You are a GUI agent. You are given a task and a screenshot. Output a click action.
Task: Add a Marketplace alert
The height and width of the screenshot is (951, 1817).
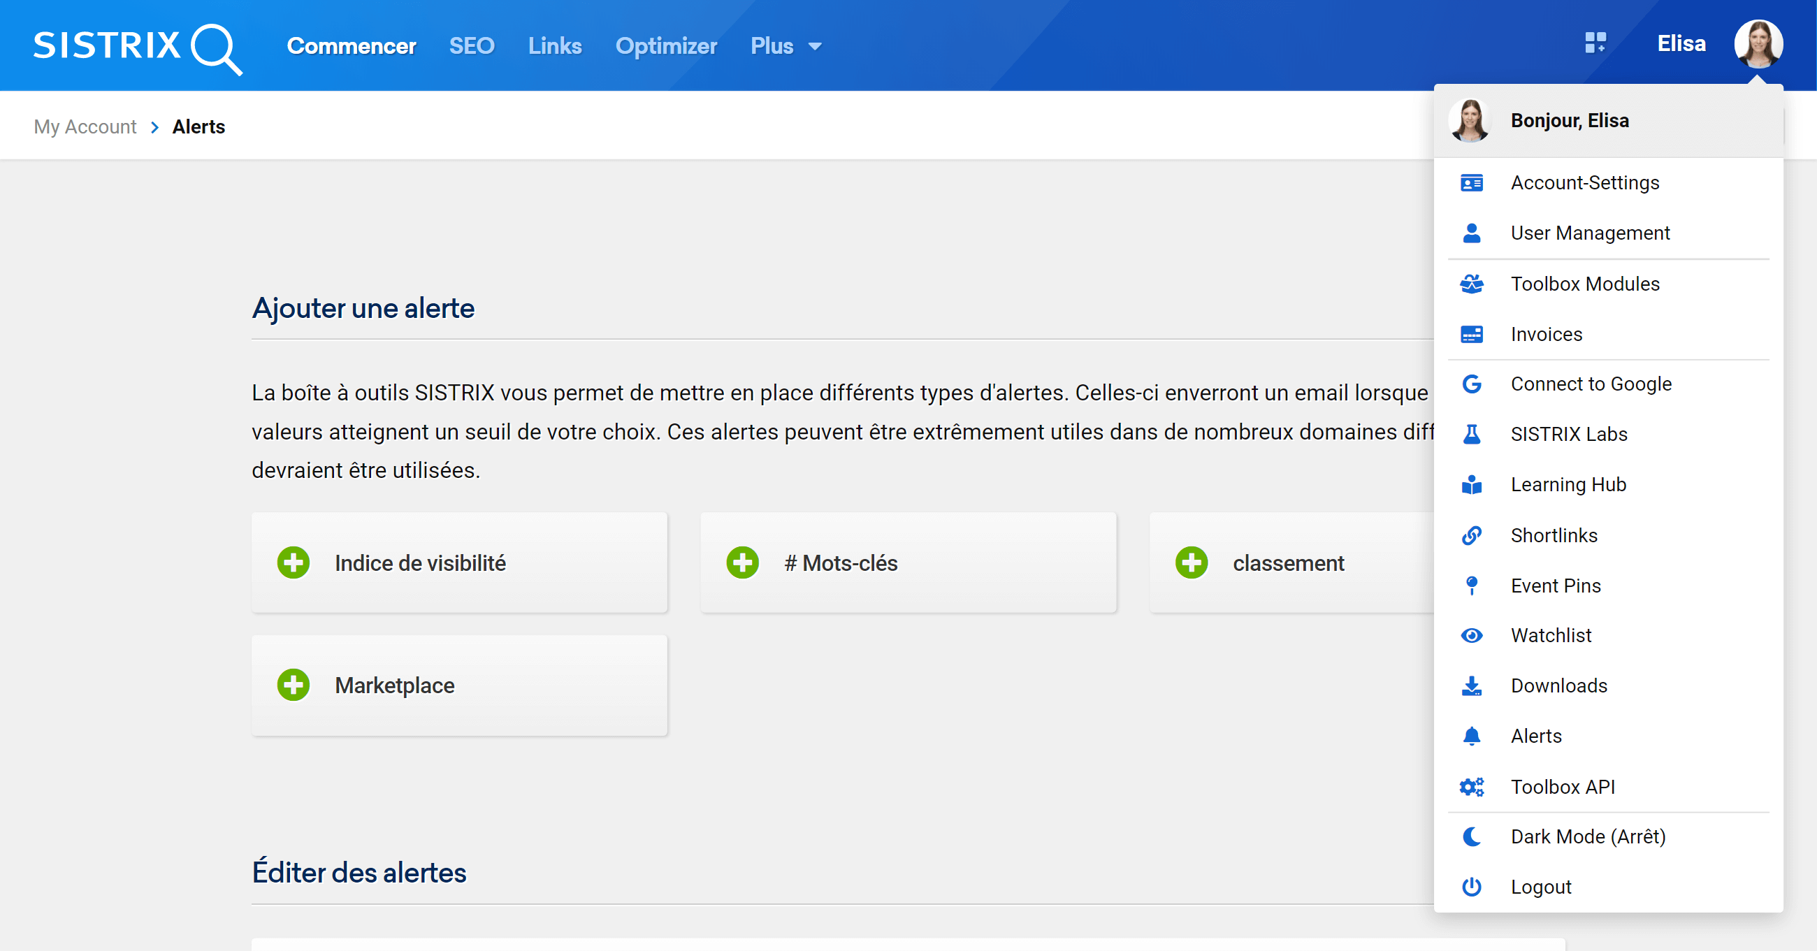coord(459,685)
